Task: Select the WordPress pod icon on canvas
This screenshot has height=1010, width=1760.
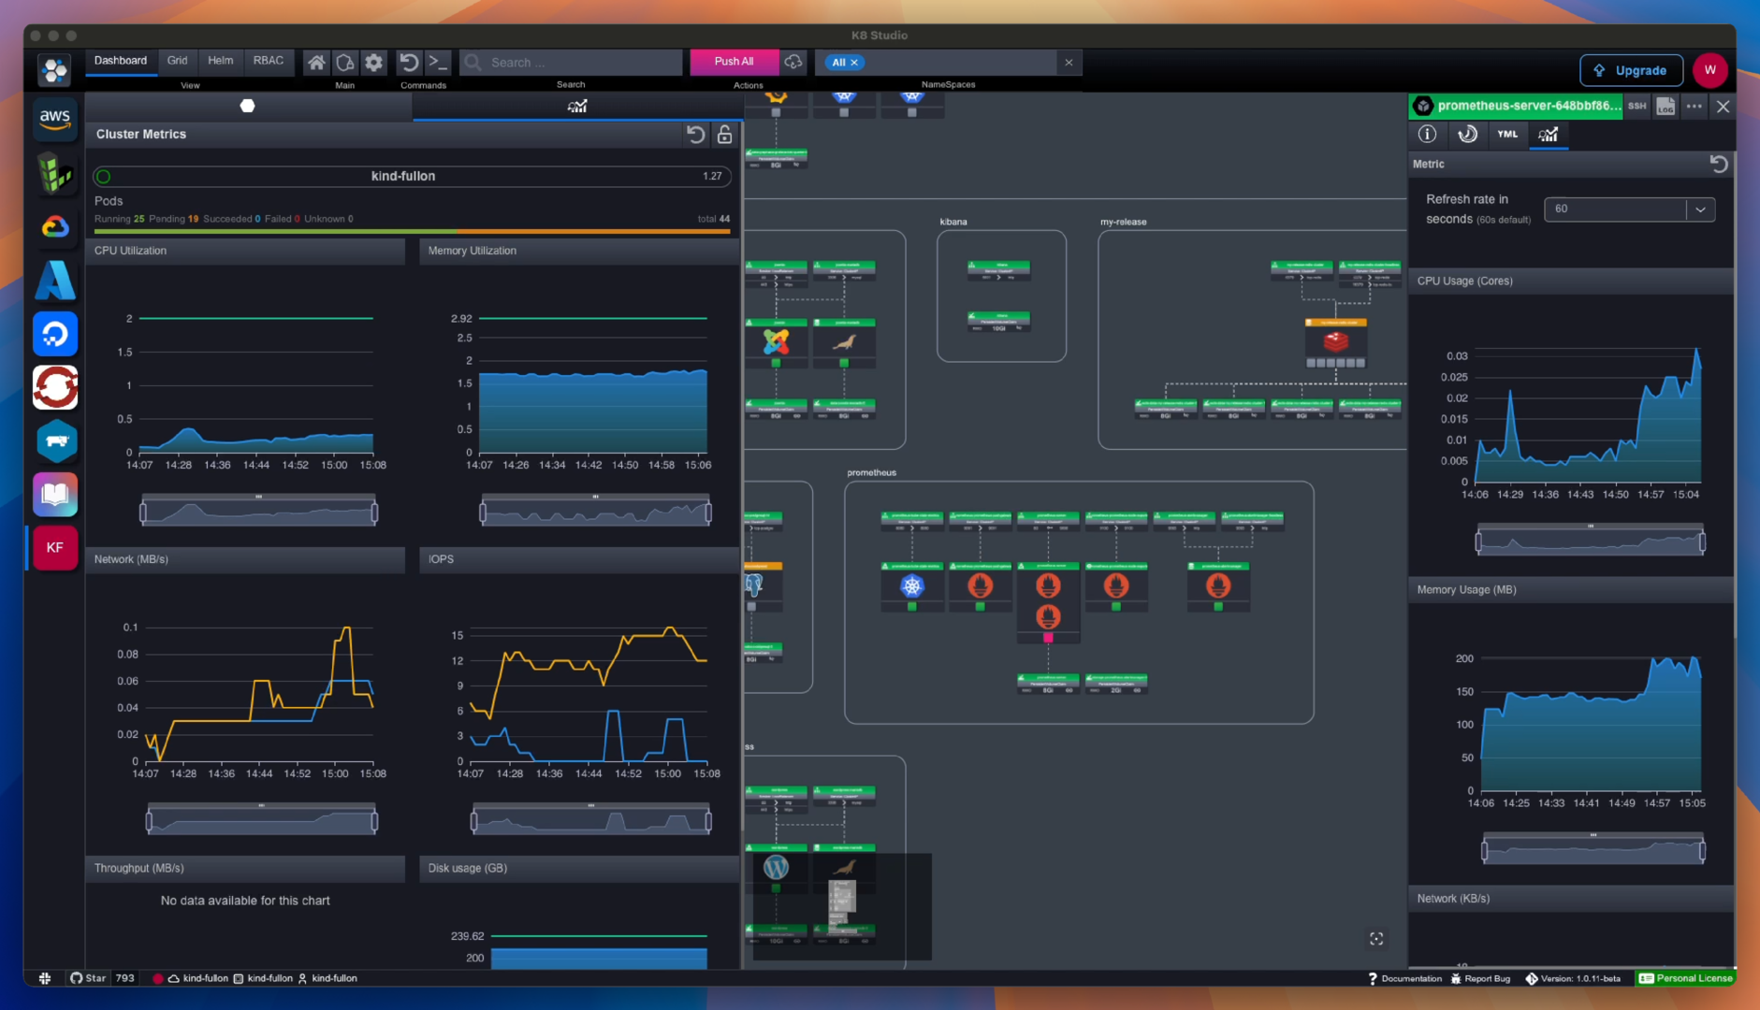Action: (x=776, y=868)
